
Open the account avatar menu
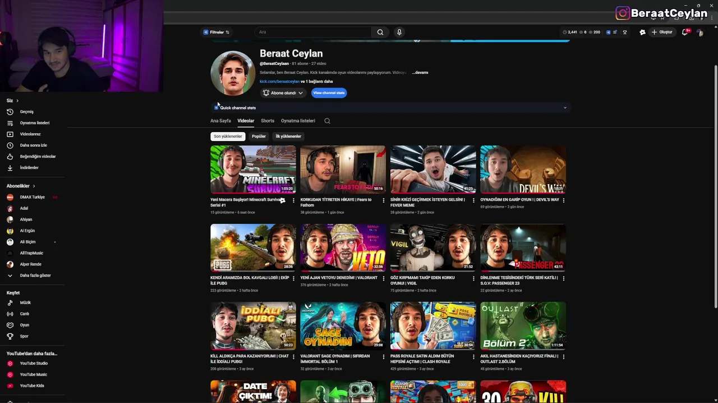coord(699,32)
